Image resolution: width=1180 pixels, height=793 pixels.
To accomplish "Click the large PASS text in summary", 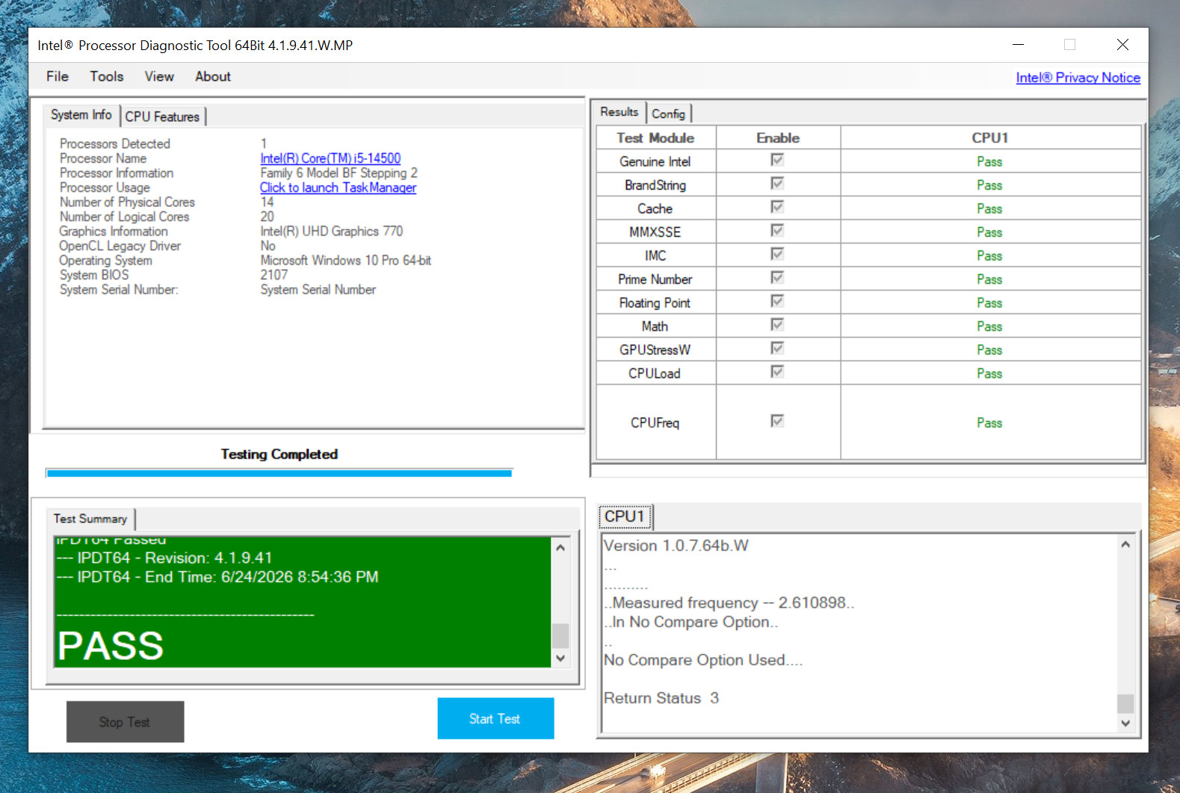I will tap(111, 646).
